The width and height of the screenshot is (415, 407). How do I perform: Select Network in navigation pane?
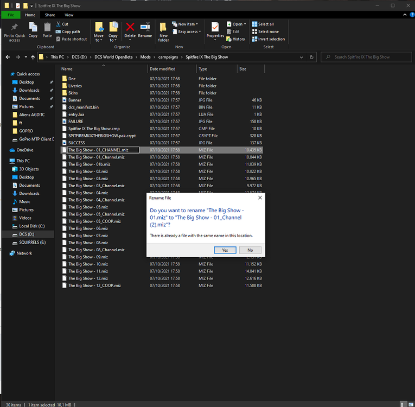[24, 253]
